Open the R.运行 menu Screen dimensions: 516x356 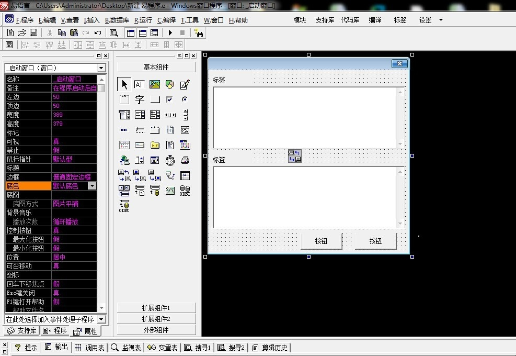point(143,20)
